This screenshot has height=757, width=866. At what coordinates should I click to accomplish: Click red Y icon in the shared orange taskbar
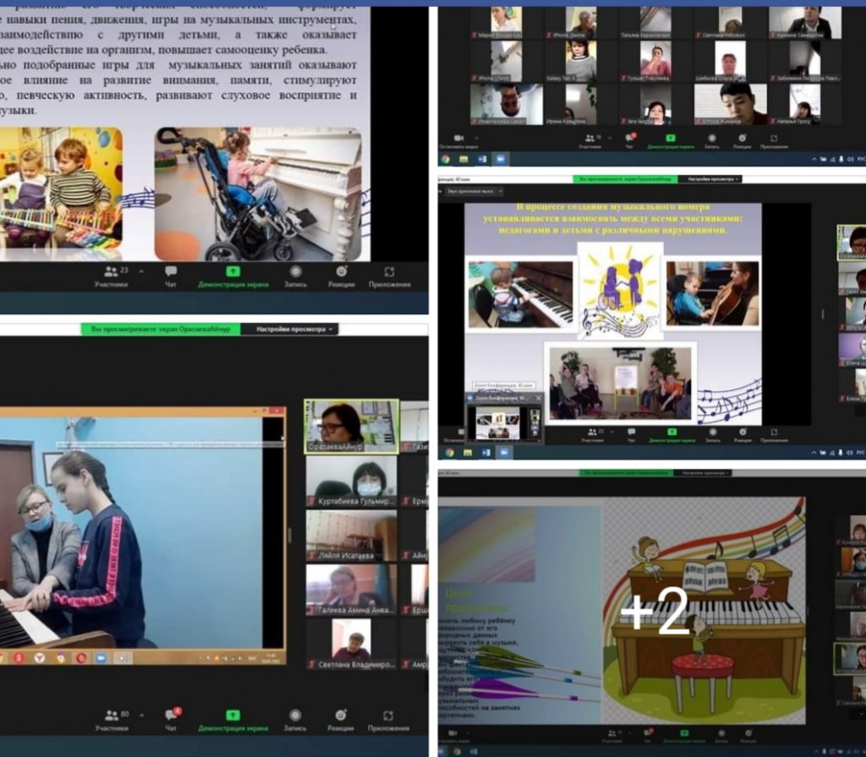tap(40, 657)
